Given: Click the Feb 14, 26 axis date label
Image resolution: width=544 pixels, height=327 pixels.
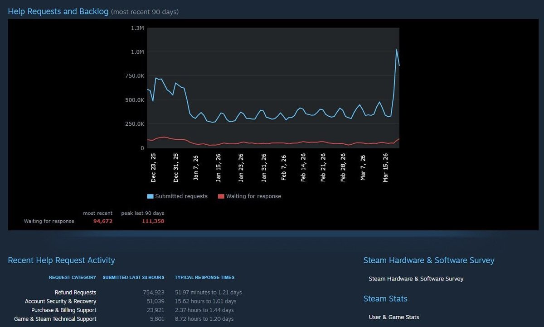Looking at the screenshot, I should click(x=303, y=167).
